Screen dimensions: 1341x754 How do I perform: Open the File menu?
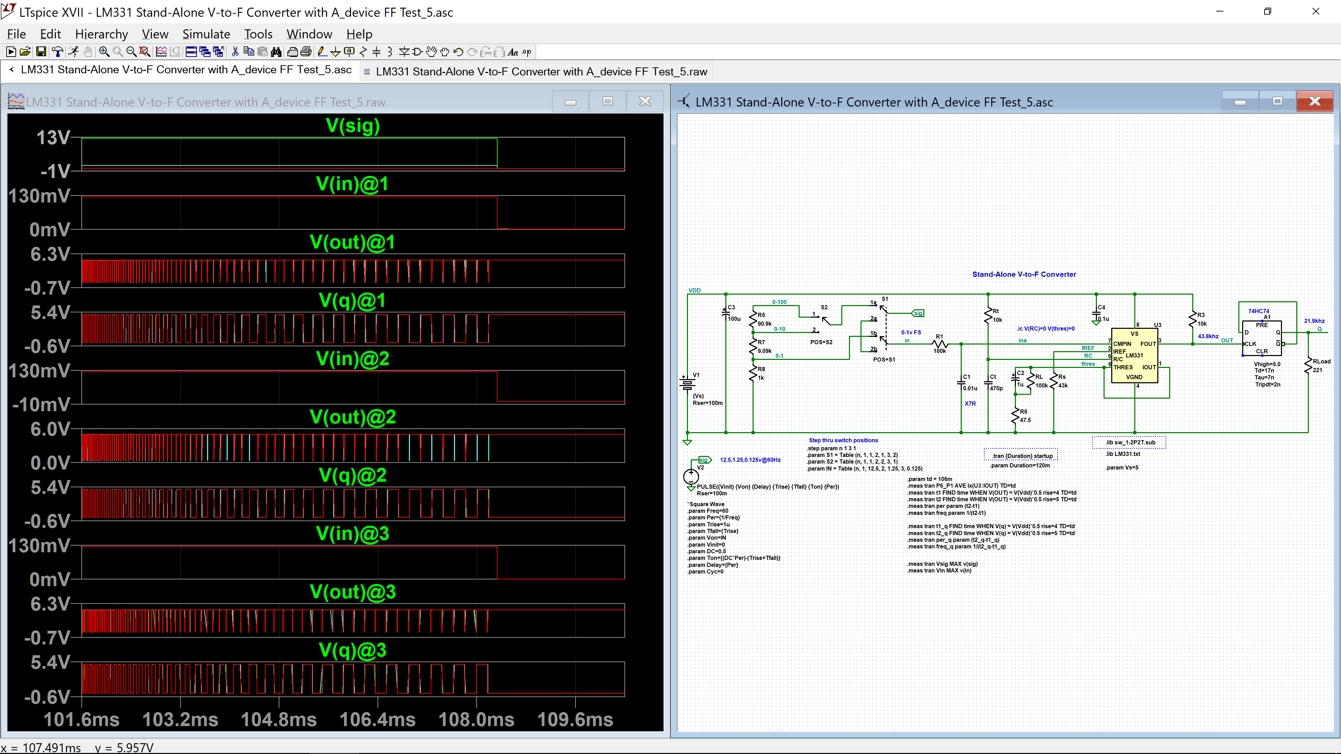click(x=16, y=34)
